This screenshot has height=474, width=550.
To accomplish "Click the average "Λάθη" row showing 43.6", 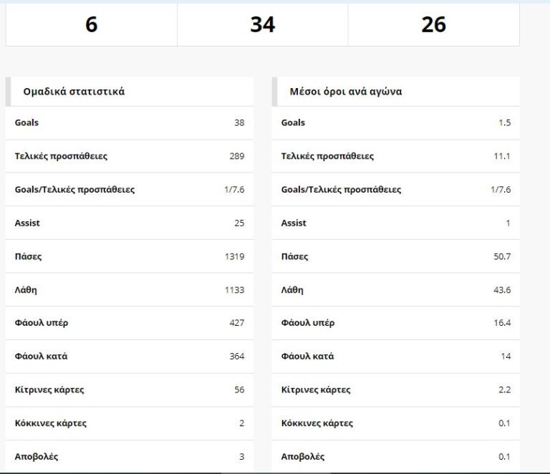I will (395, 290).
